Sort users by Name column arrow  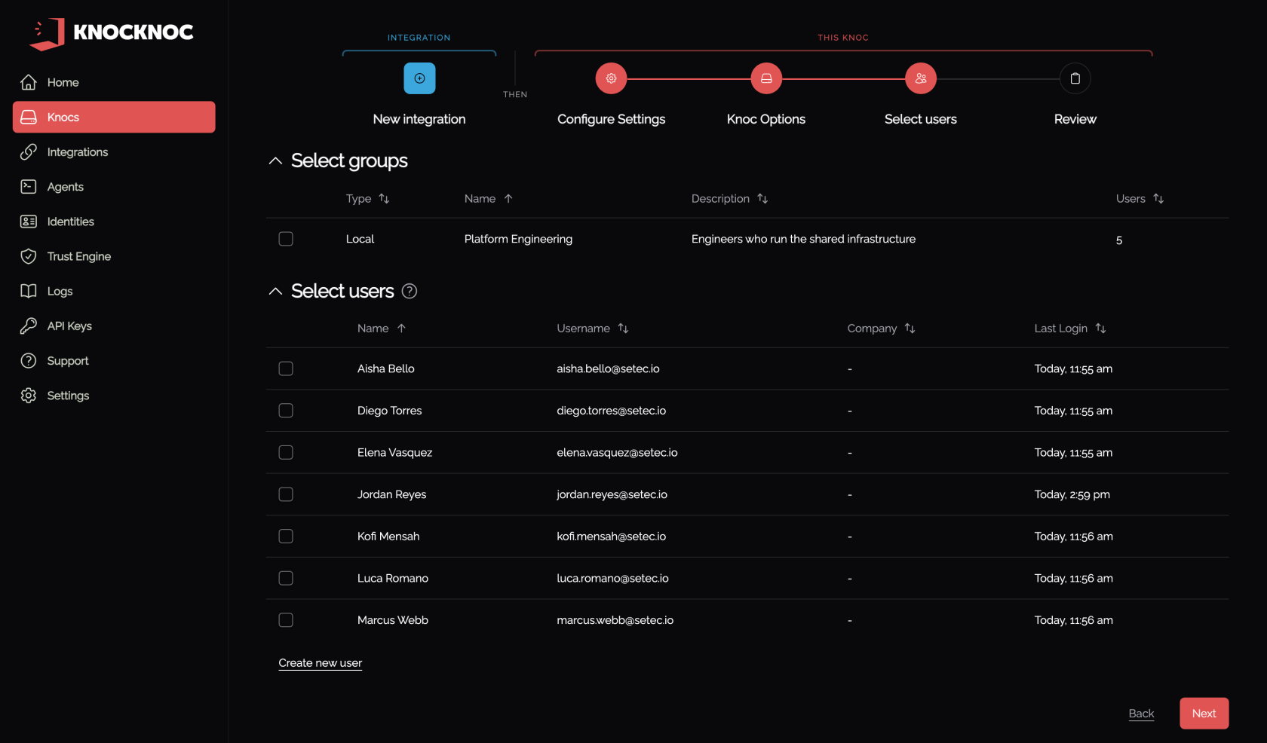tap(401, 328)
